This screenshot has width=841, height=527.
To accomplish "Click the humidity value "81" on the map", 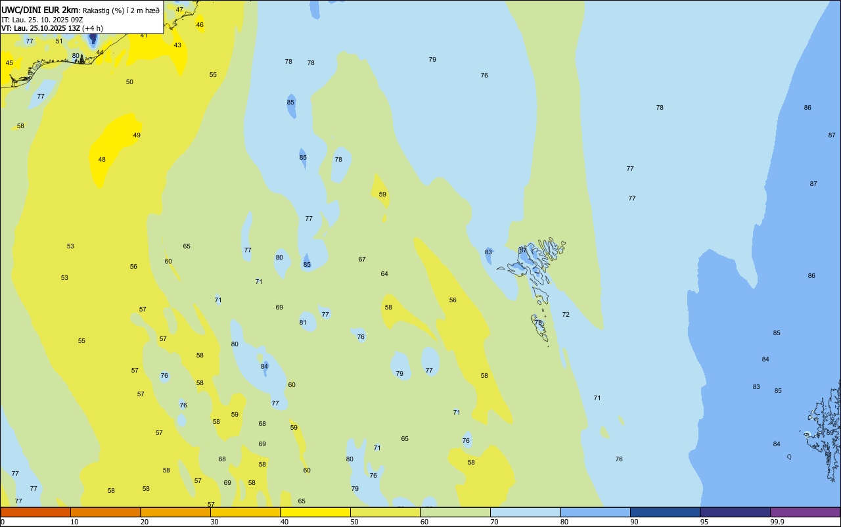I will (303, 323).
